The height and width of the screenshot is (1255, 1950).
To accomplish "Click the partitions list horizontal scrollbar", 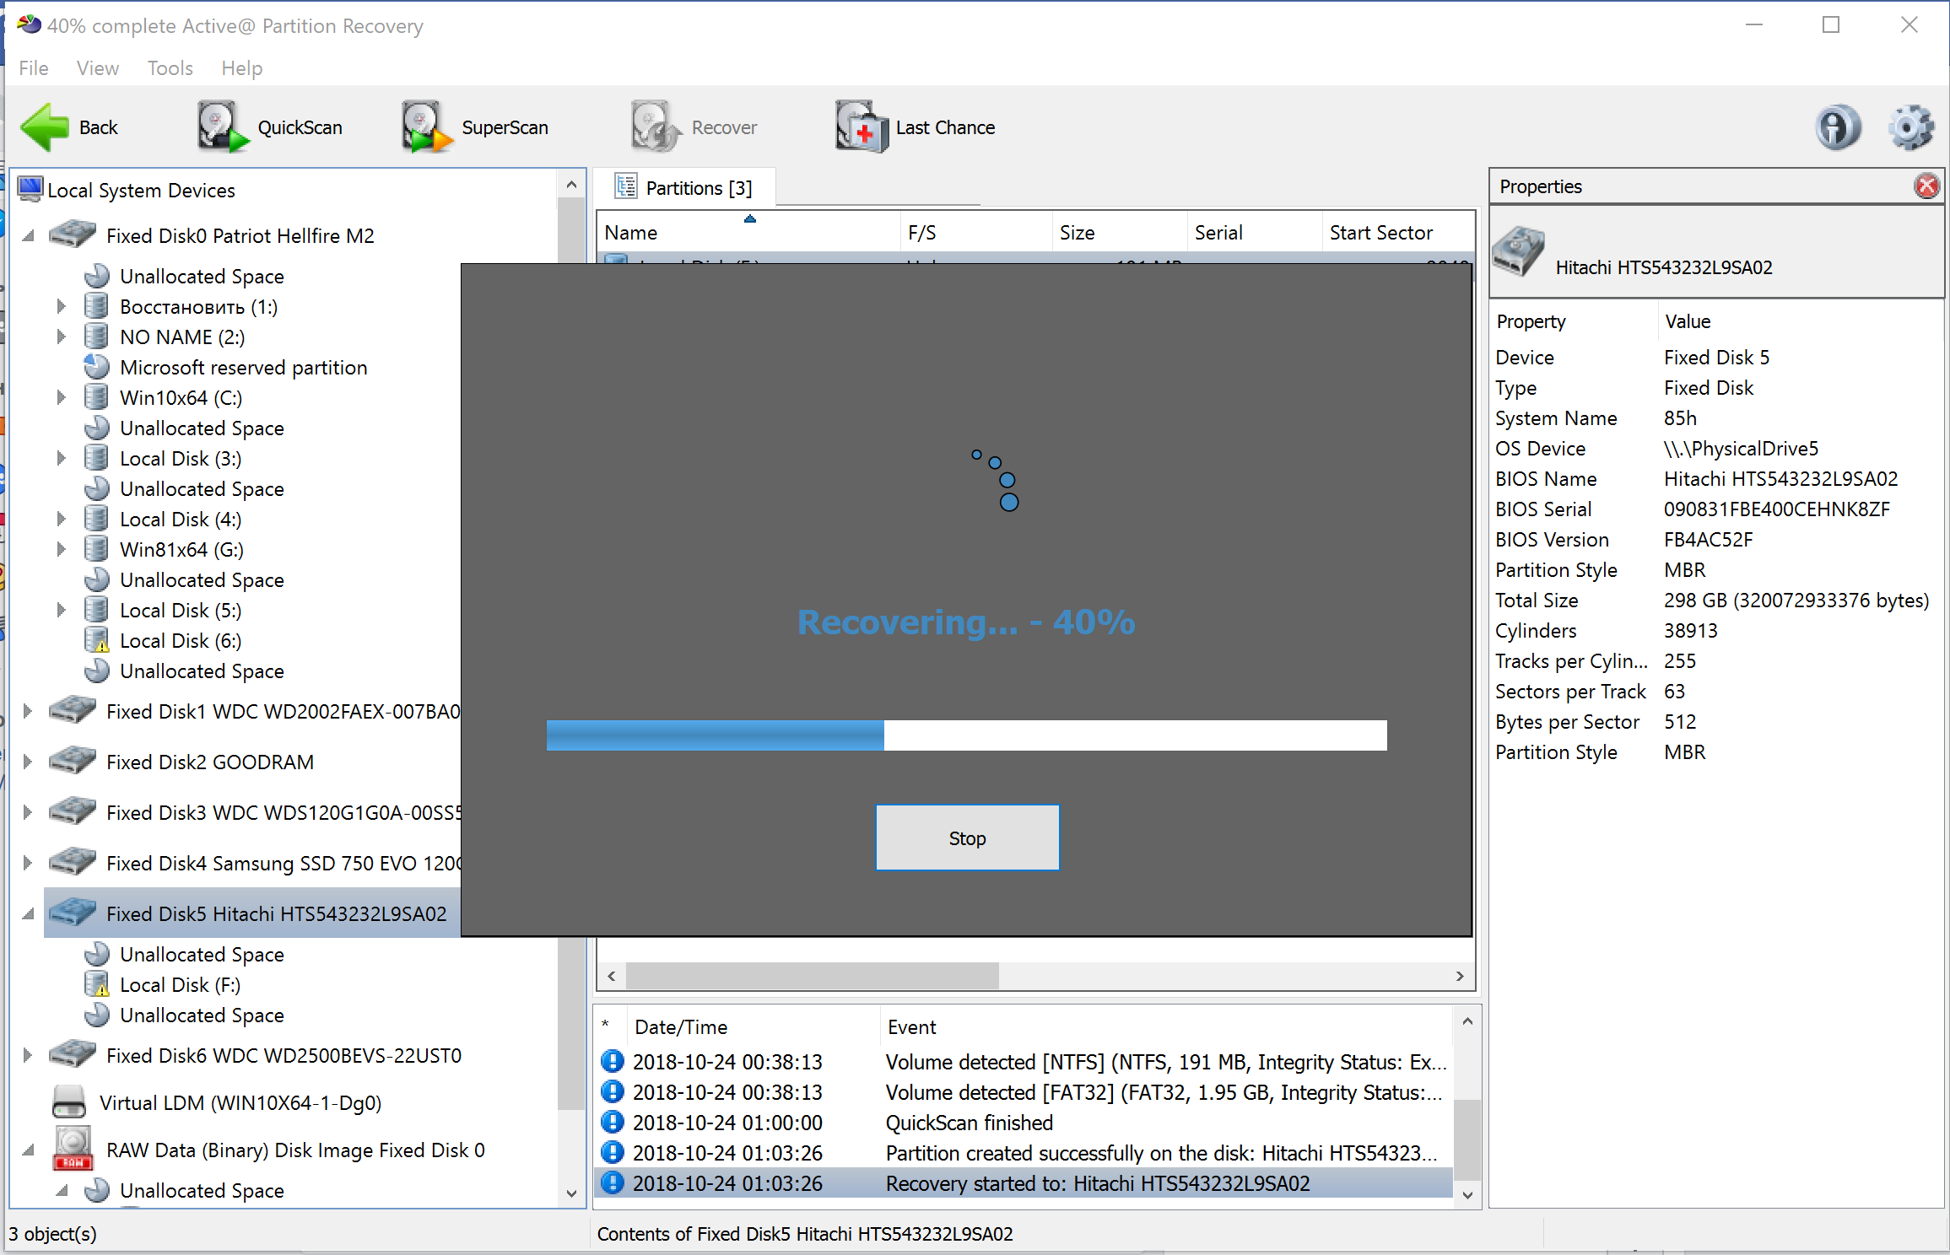I will (x=812, y=976).
